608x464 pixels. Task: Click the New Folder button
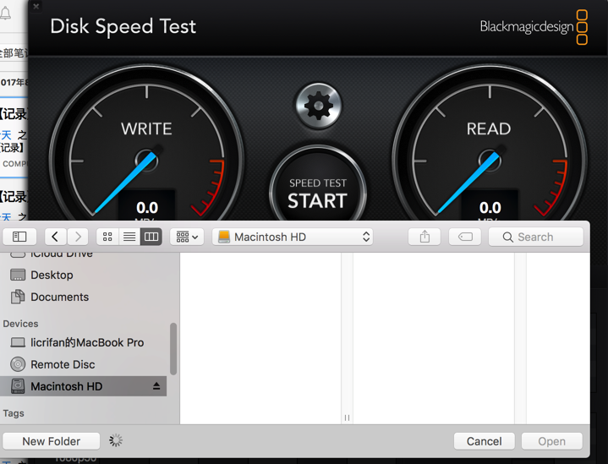point(52,441)
